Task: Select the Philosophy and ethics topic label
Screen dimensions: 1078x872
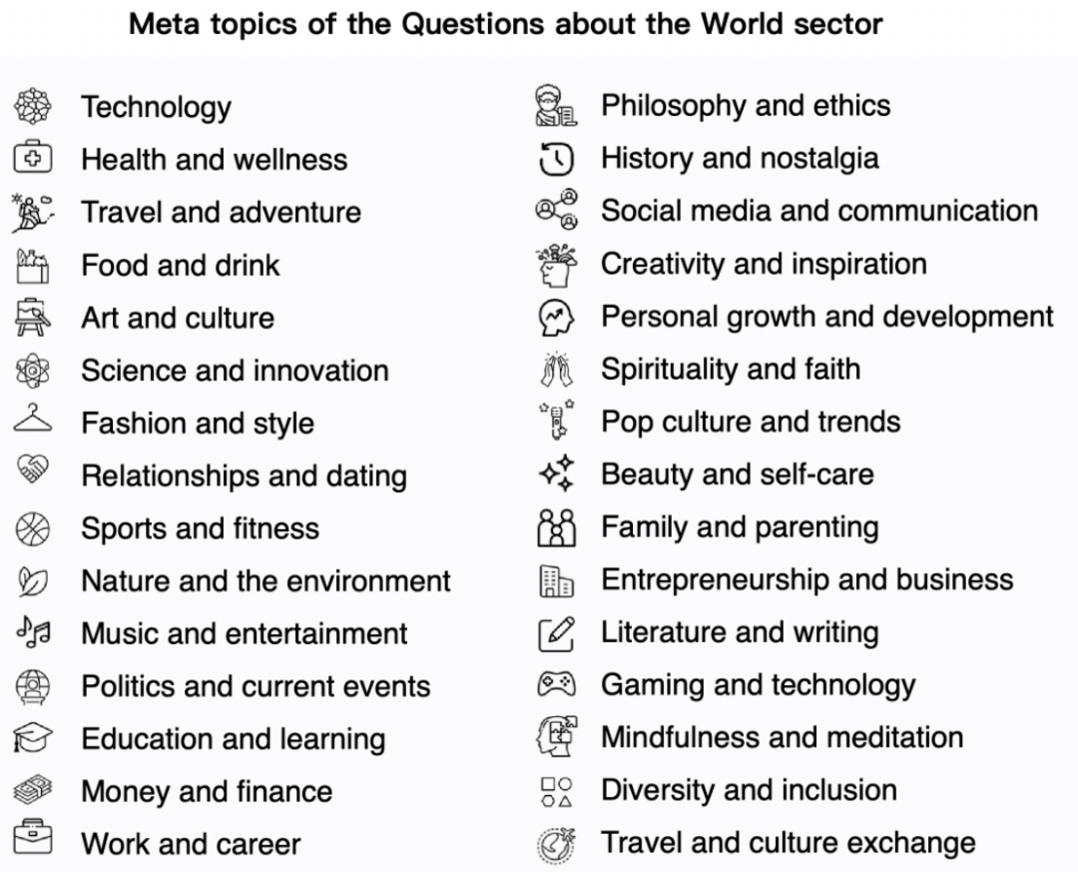Action: [x=746, y=106]
